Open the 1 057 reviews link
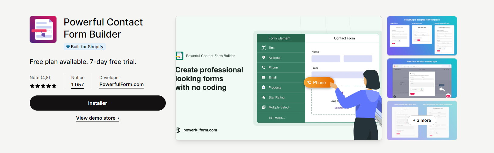Image resolution: width=494 pixels, height=153 pixels. coord(77,85)
